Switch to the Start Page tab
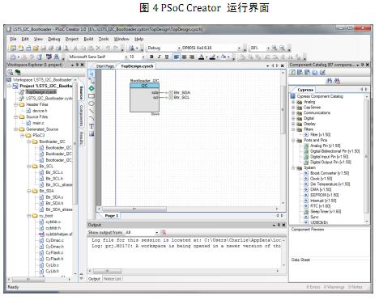The height and width of the screenshot is (300, 379). 105,66
